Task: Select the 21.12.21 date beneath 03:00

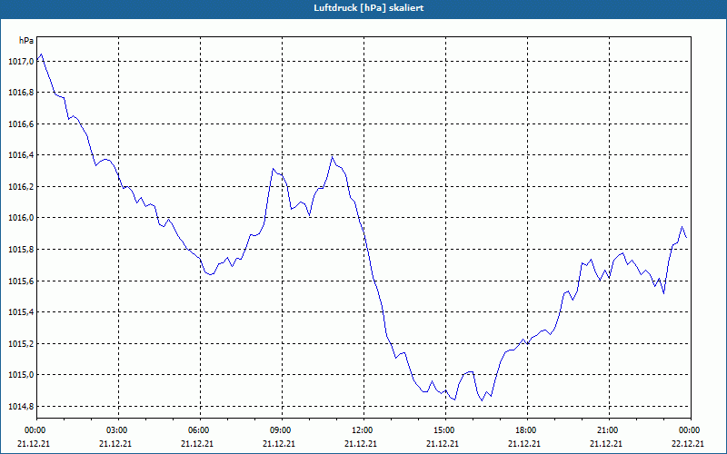Action: coord(115,443)
